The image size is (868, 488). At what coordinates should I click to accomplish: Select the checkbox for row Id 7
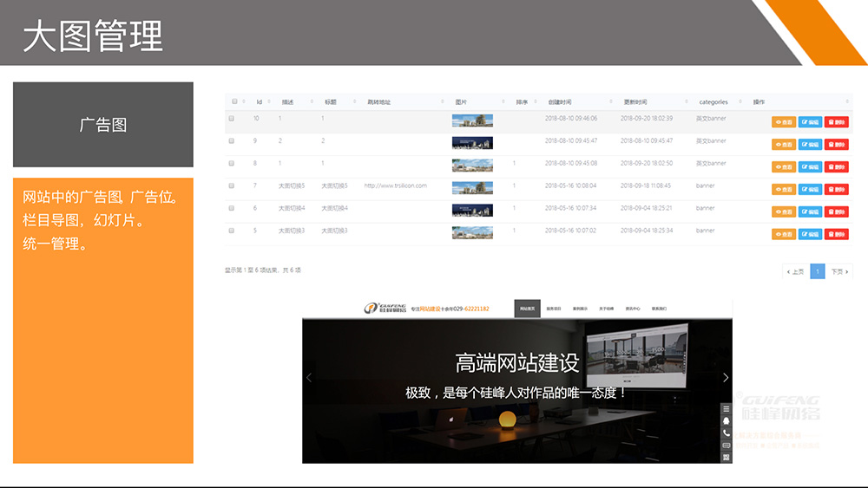pos(232,185)
